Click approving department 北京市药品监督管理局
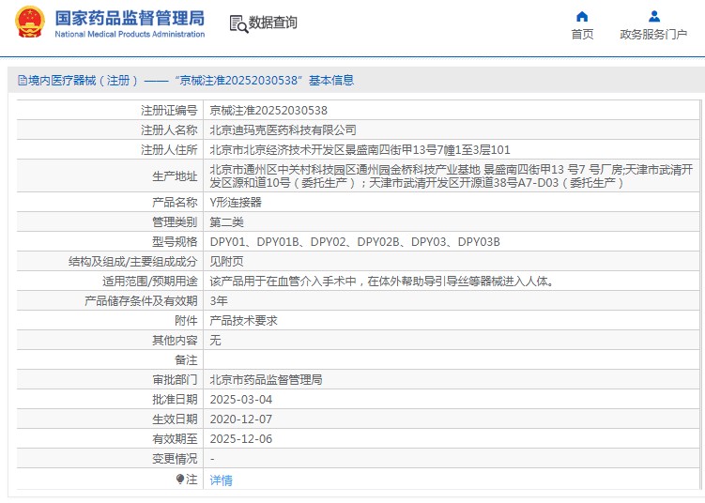The image size is (705, 503). (266, 379)
